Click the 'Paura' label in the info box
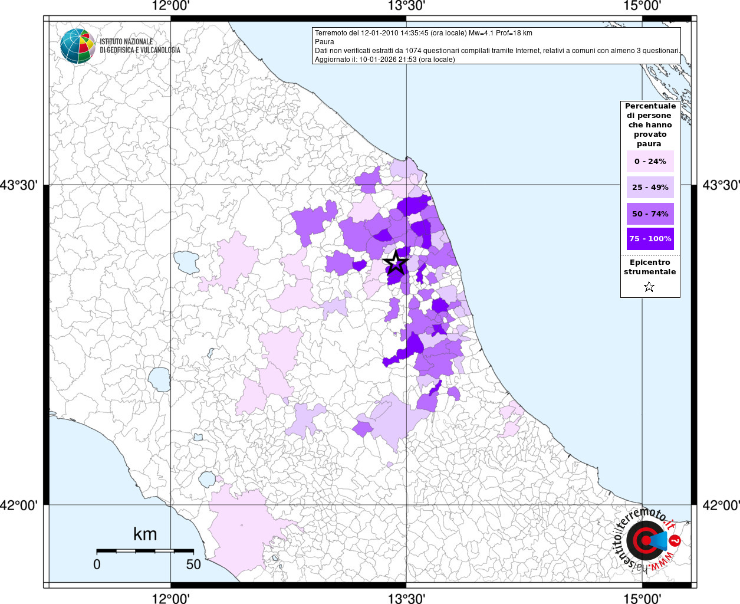Image resolution: width=740 pixels, height=604 pixels. coord(324,42)
